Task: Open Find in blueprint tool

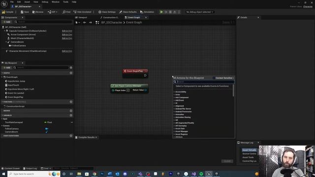Action: (66, 12)
